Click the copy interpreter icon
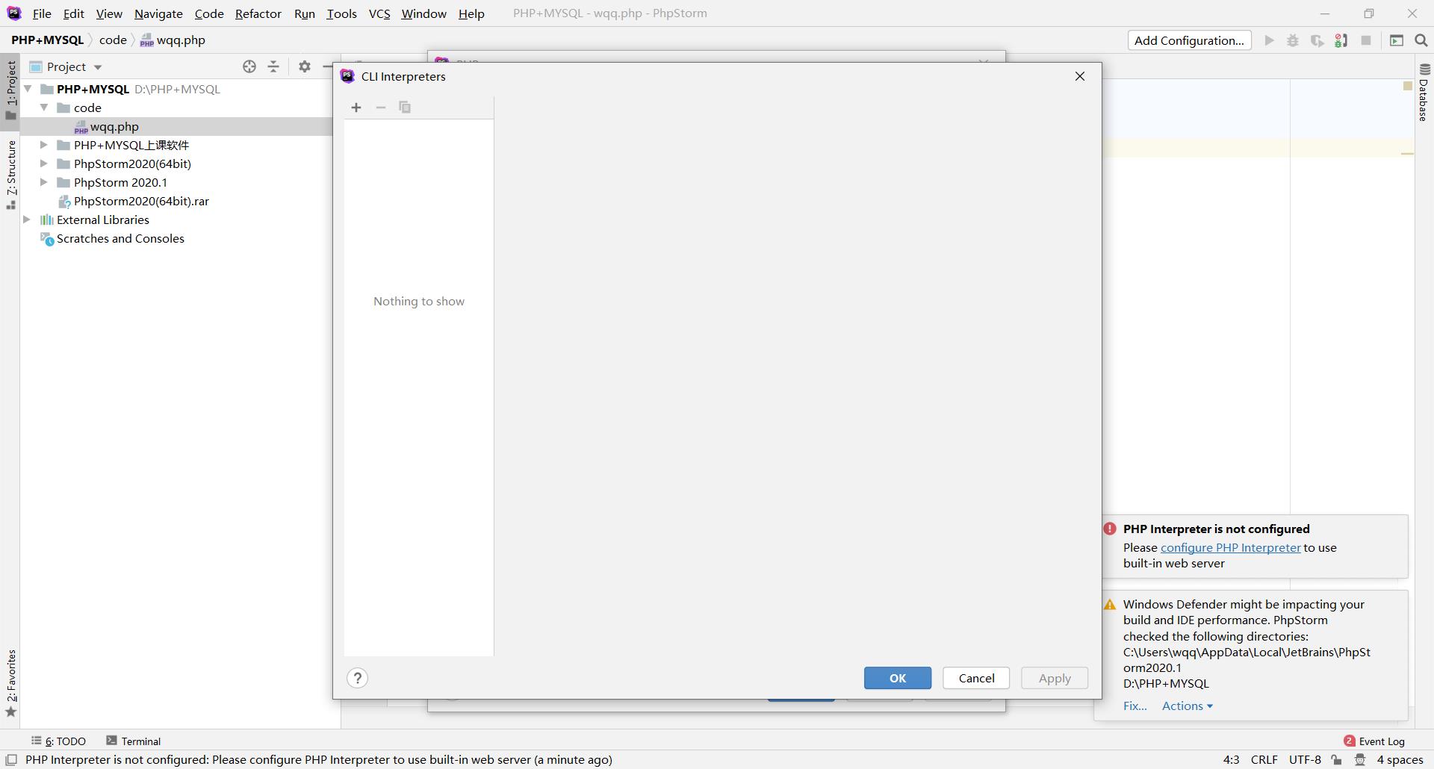1434x769 pixels. tap(405, 108)
